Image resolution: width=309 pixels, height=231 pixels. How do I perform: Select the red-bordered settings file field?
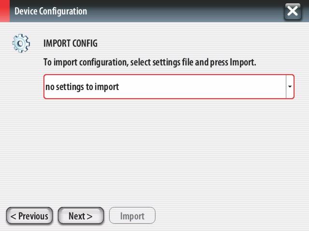click(169, 87)
